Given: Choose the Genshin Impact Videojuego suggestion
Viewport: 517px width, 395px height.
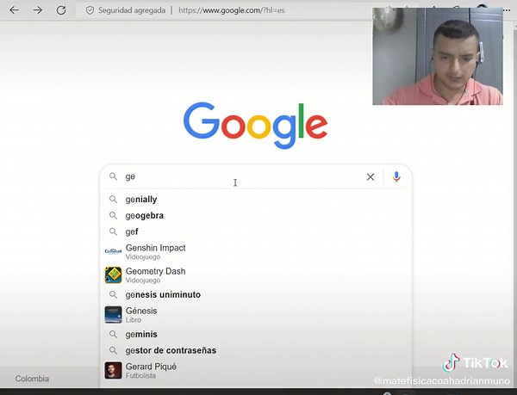Looking at the screenshot, I should click(x=256, y=252).
